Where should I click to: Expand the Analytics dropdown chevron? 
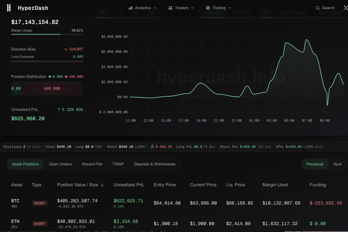tap(155, 8)
